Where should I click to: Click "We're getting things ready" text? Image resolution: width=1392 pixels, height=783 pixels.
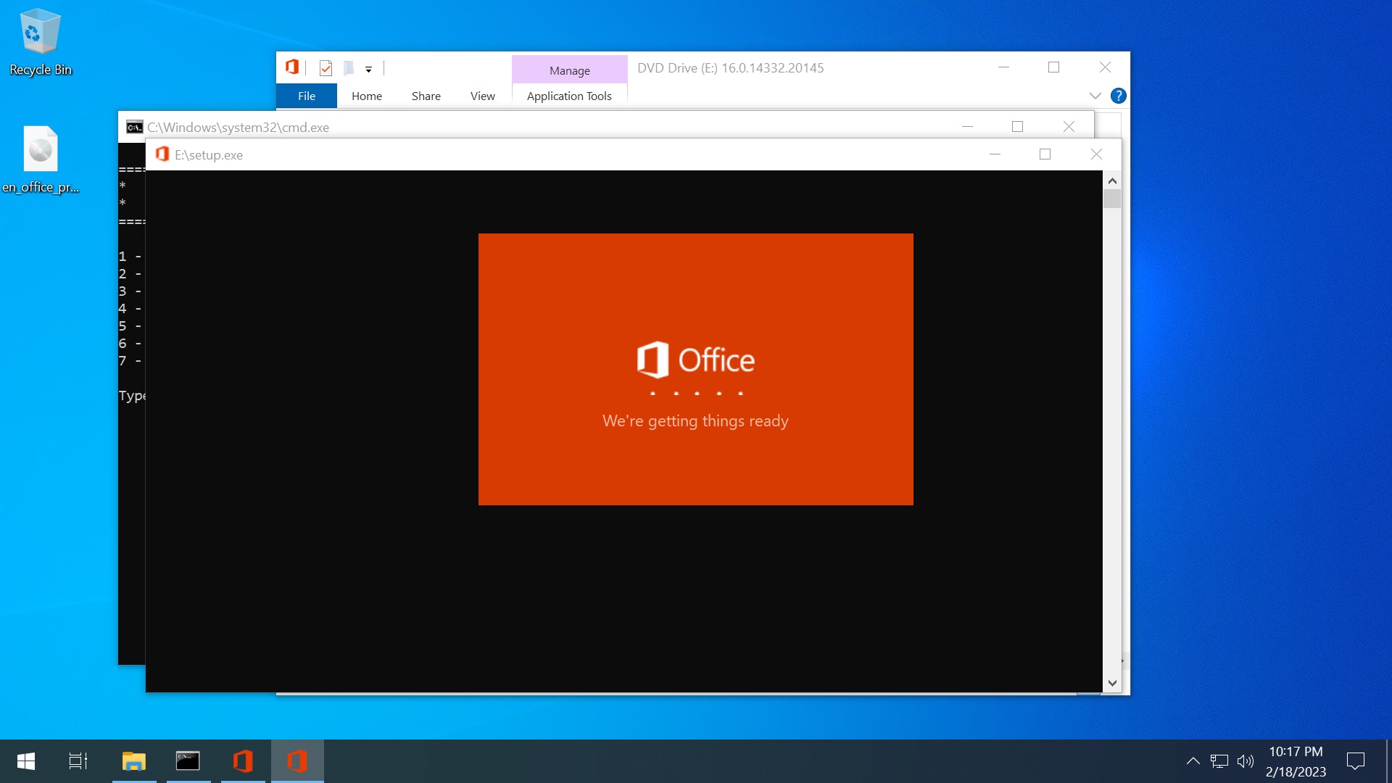(x=695, y=421)
